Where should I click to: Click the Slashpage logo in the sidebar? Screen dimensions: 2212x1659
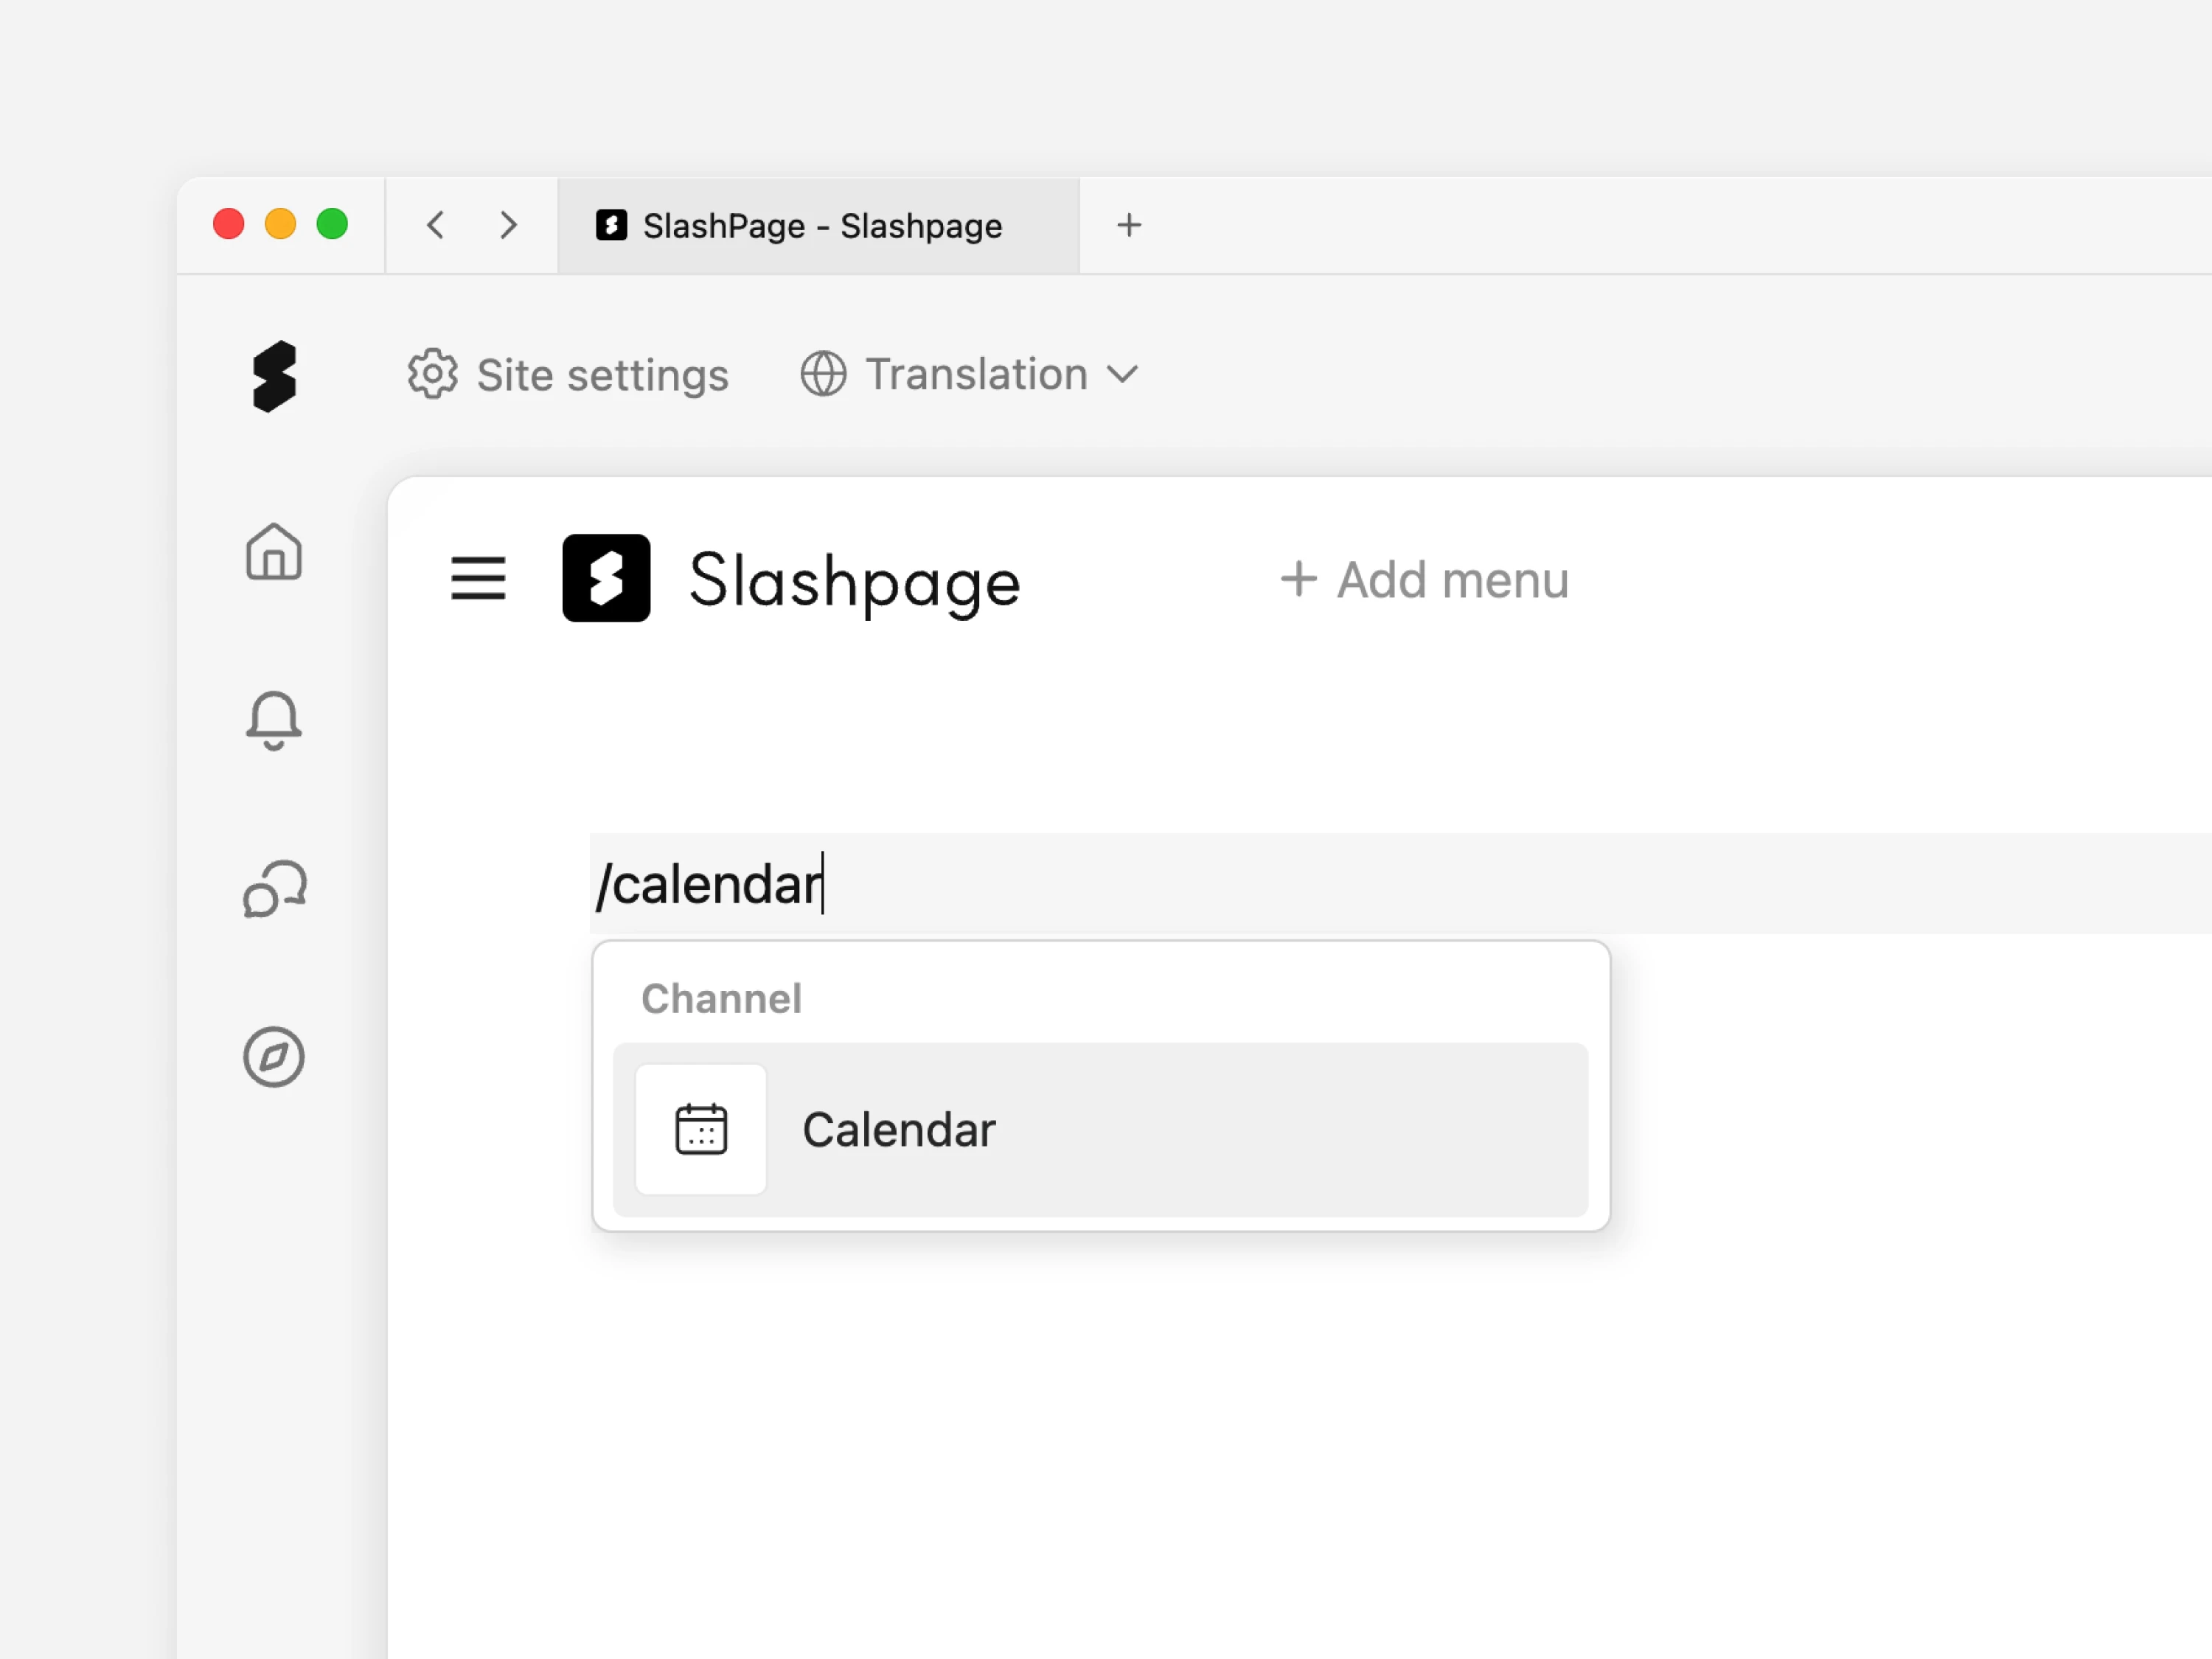tap(274, 376)
